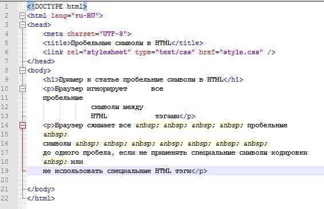Click line number 1 in the margin
The height and width of the screenshot is (209, 324).
coord(7,6)
